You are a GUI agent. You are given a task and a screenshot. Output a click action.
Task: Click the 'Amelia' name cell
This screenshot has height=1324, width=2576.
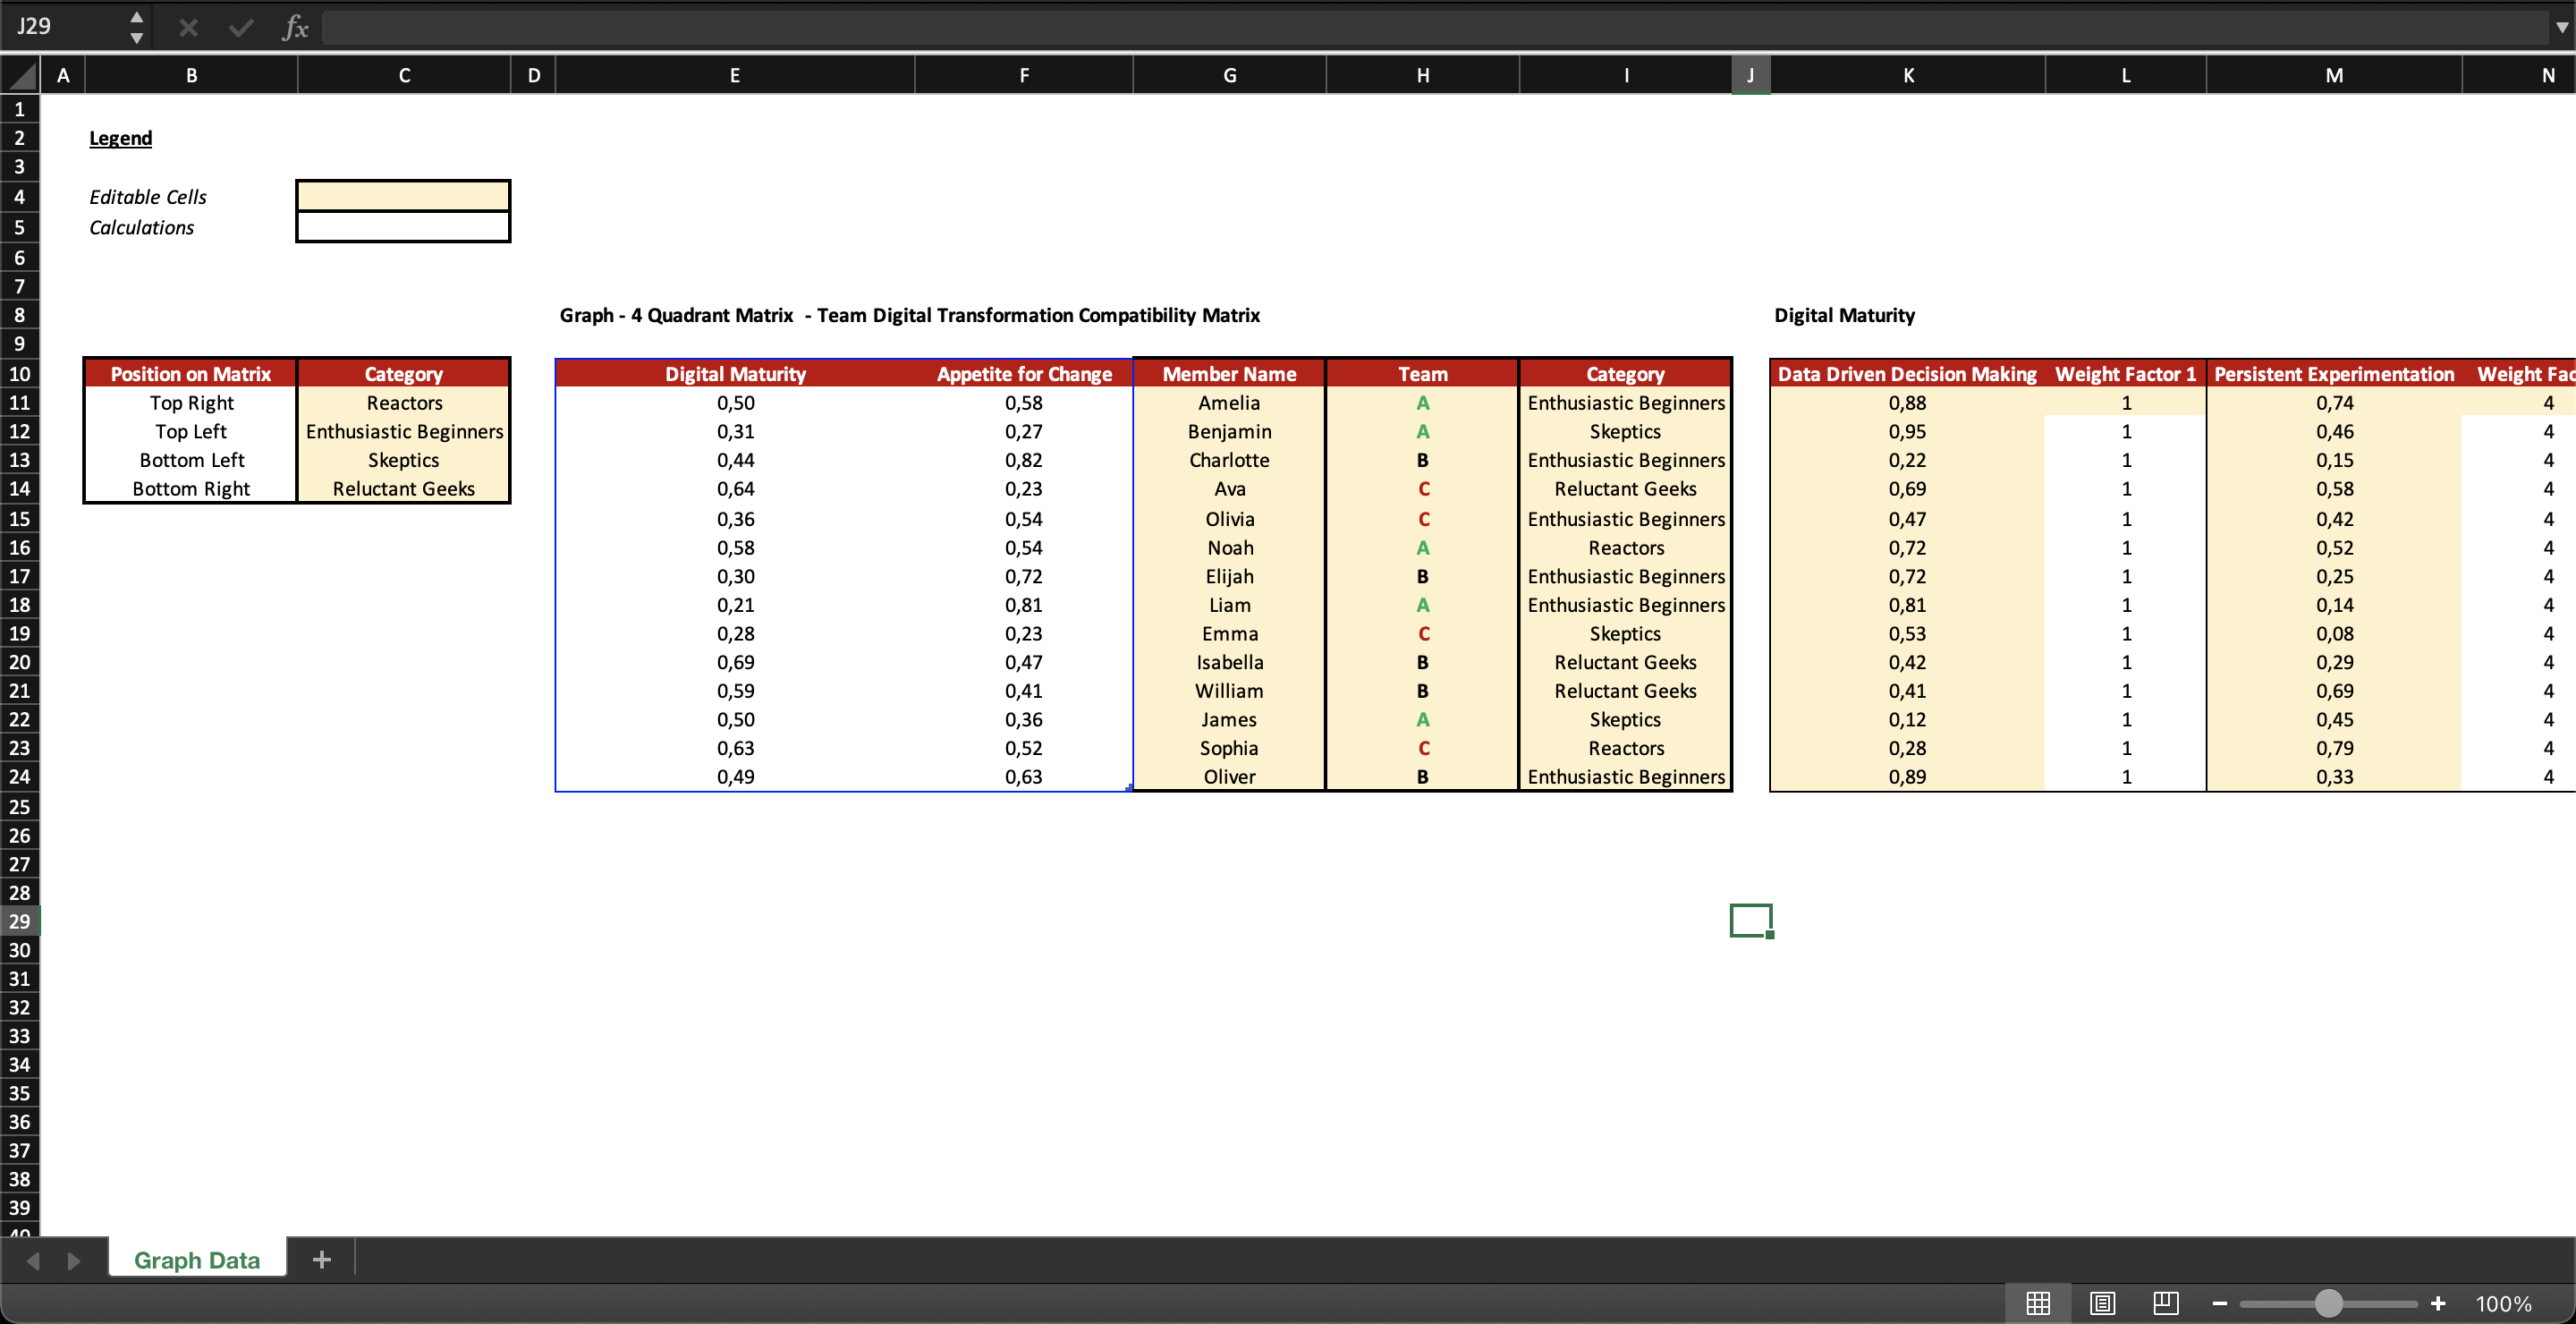[x=1229, y=403]
